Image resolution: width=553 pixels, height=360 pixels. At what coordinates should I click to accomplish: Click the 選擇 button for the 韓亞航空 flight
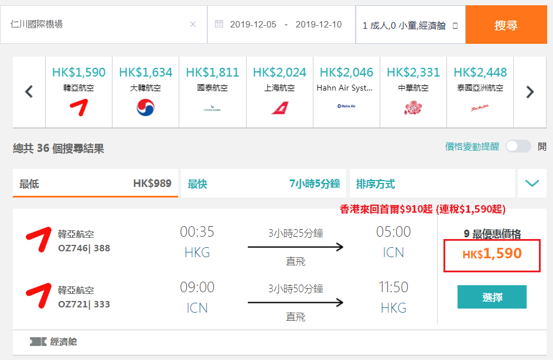(x=492, y=297)
